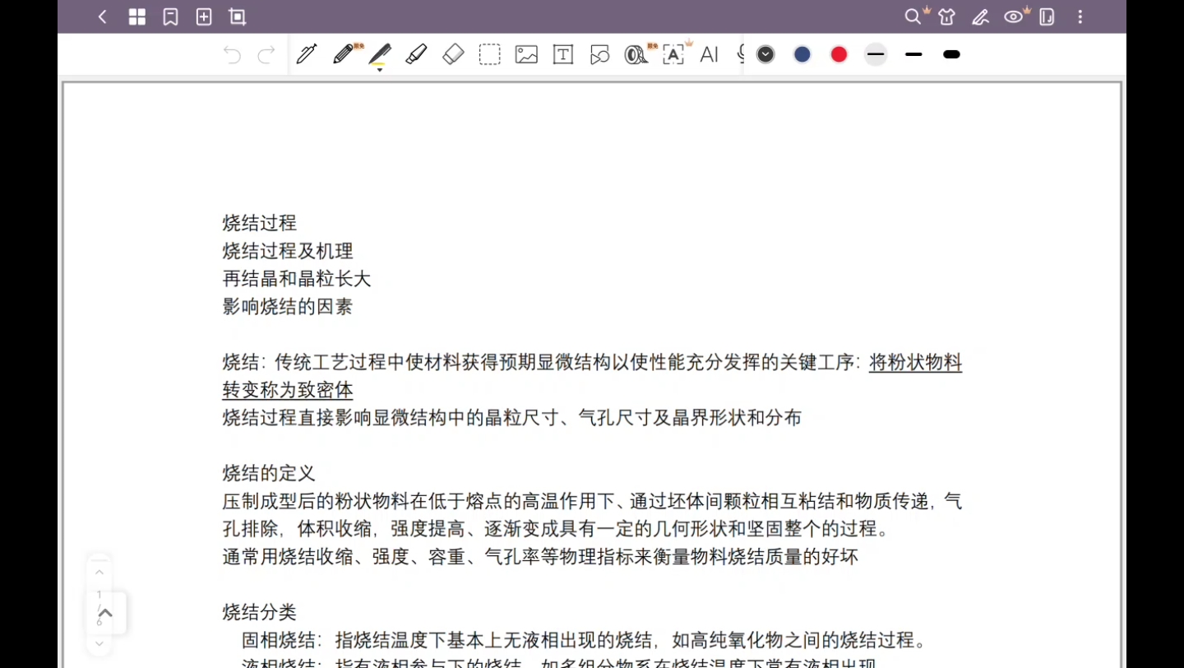Select the tape tool
1184x668 pixels.
pyautogui.click(x=636, y=54)
